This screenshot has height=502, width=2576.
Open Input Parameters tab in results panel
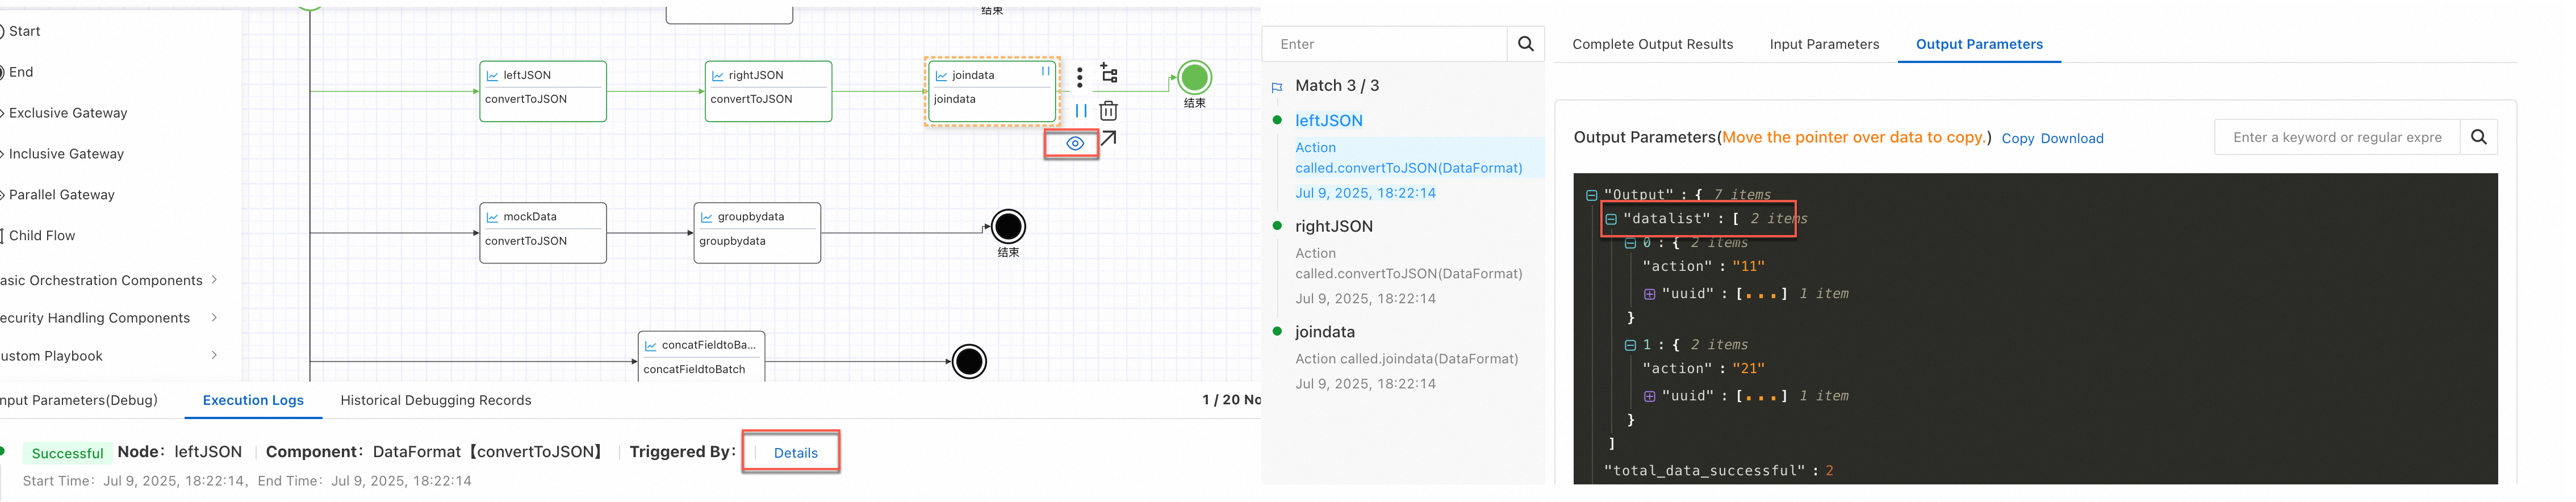click(x=1824, y=45)
